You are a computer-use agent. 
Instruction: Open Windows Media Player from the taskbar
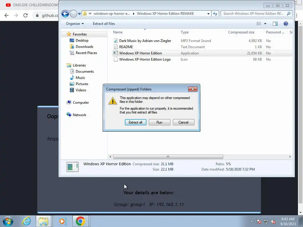62,221
